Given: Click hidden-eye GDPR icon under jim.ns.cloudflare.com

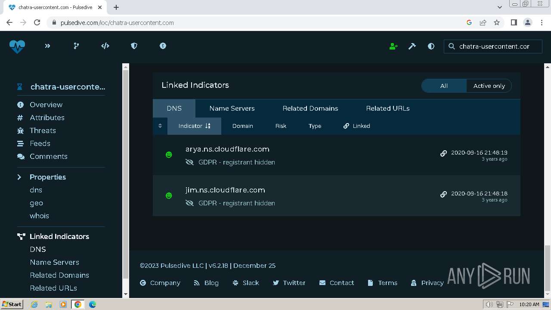Looking at the screenshot, I should click(x=189, y=203).
